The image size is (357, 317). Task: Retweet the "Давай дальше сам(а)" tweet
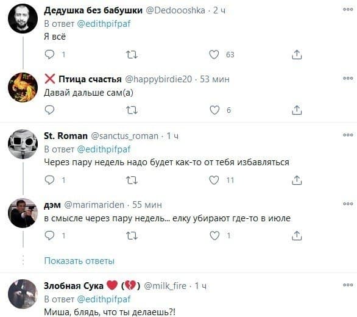click(x=132, y=110)
